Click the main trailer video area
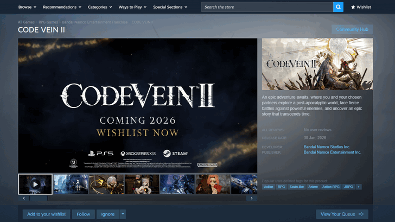This screenshot has width=395, height=222. pyautogui.click(x=138, y=105)
